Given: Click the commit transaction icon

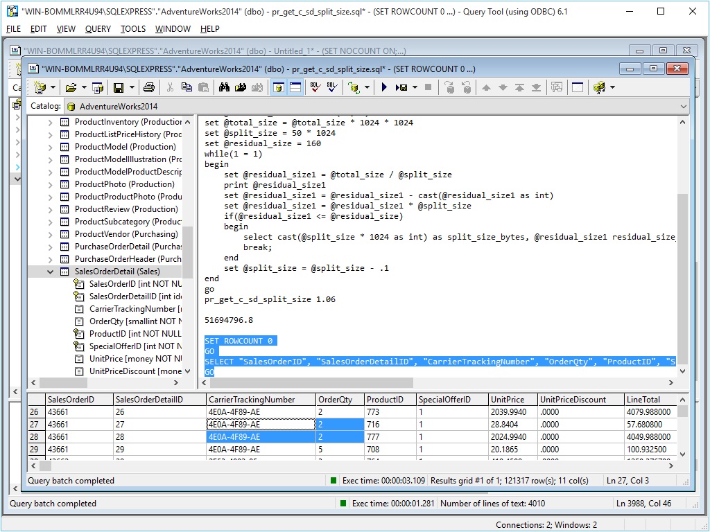Looking at the screenshot, I should 449,87.
